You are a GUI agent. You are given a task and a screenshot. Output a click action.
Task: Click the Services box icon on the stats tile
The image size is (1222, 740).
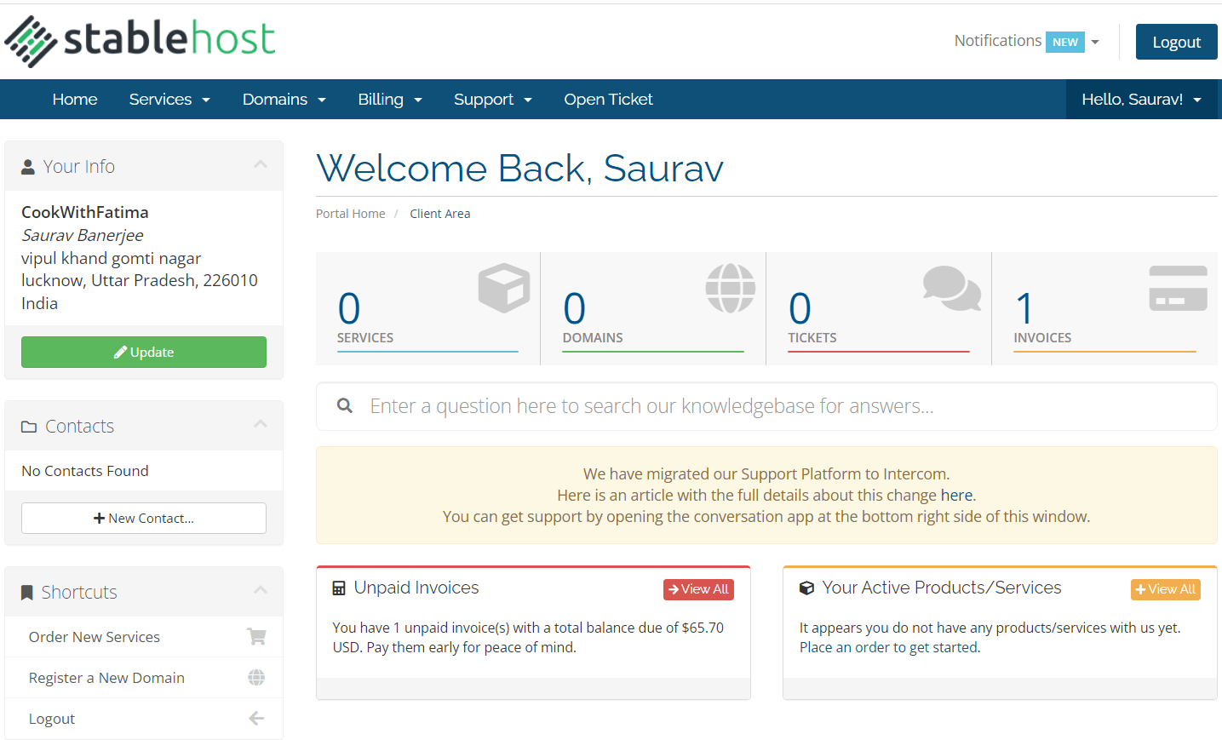tap(504, 288)
